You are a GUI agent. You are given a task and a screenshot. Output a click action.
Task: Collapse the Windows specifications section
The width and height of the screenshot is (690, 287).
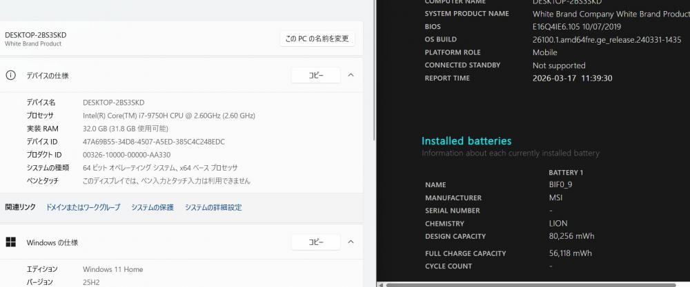tap(351, 242)
